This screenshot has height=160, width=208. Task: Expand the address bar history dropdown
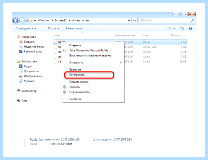point(129,21)
